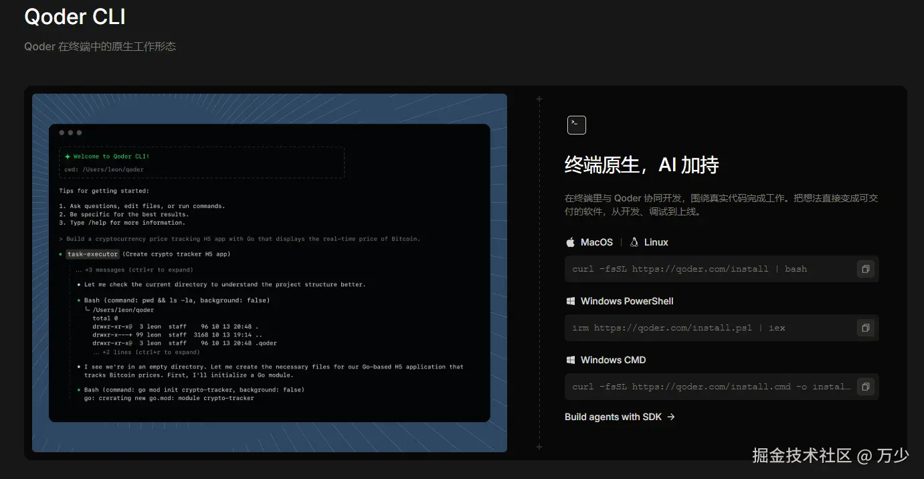This screenshot has height=479, width=924.
Task: Click tip 2 Be specific for best results
Action: pos(124,214)
